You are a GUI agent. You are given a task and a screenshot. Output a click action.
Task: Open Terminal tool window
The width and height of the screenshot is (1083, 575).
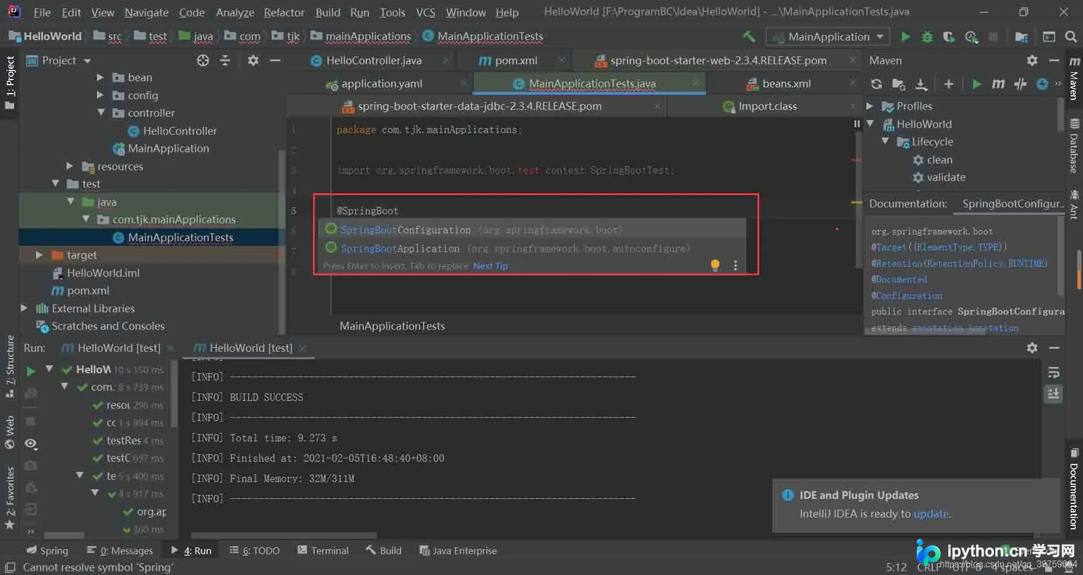pyautogui.click(x=323, y=550)
